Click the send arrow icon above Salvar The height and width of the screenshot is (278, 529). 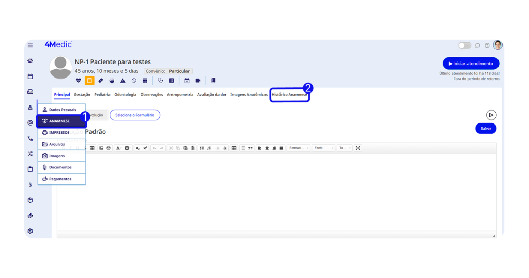(491, 115)
